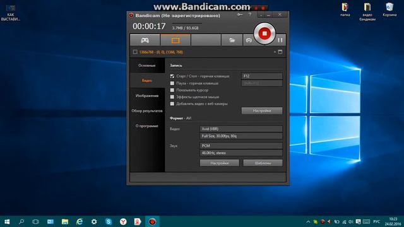
Task: Click the PCM audio codec field
Action: click(x=241, y=146)
